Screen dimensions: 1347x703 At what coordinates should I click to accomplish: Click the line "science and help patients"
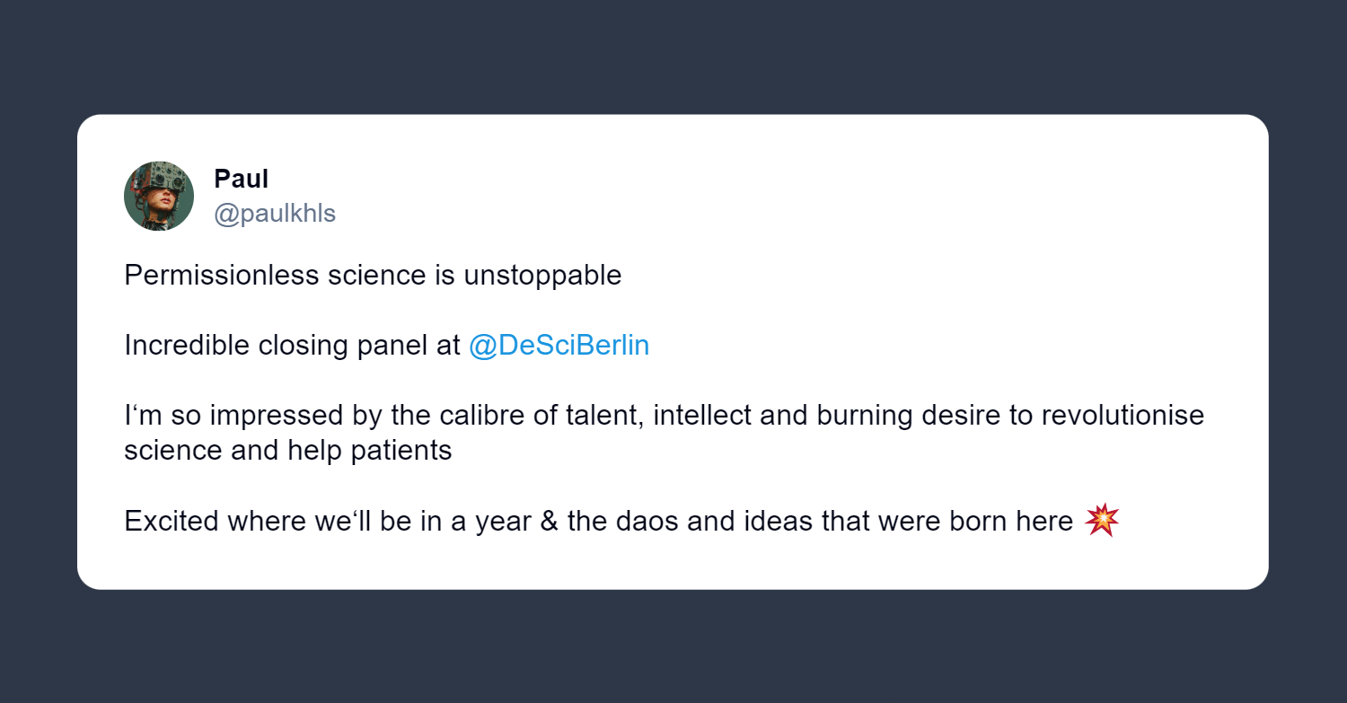pos(287,450)
